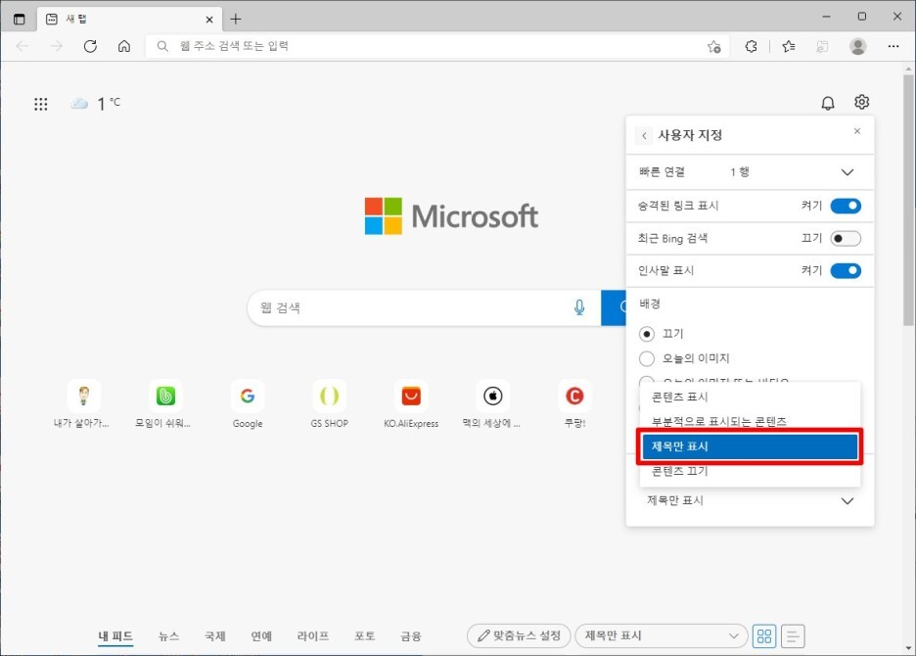Click the Microsoft logo
The width and height of the screenshot is (916, 656).
click(451, 216)
